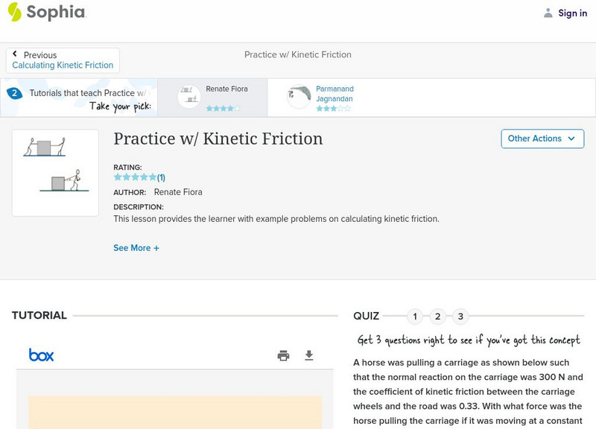Open the Other Actions dropdown
The image size is (596, 429).
tap(542, 139)
